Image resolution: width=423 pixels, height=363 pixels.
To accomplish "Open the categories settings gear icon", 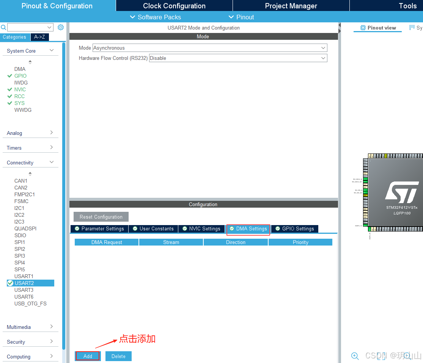I will click(x=61, y=27).
